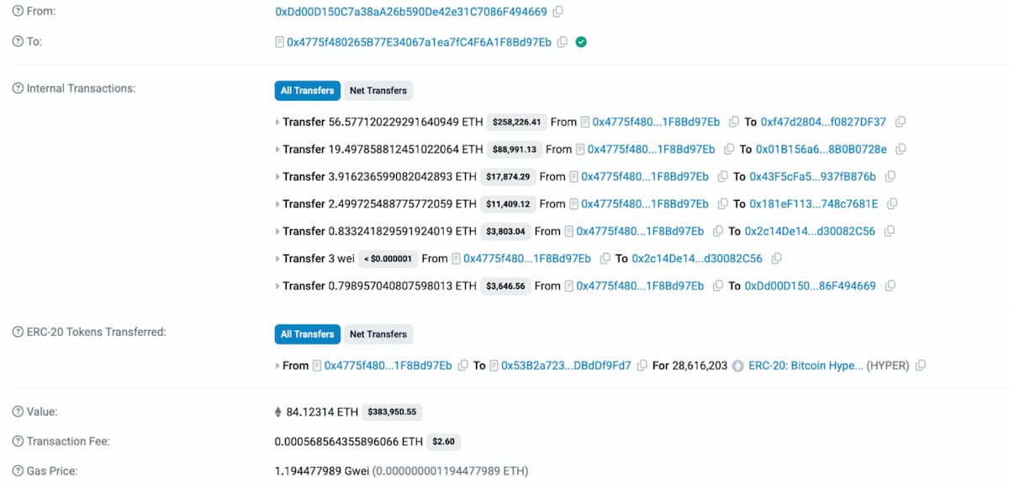This screenshot has height=488, width=1009.
Task: Click help icon next to Internal Transactions
Action: coord(18,88)
